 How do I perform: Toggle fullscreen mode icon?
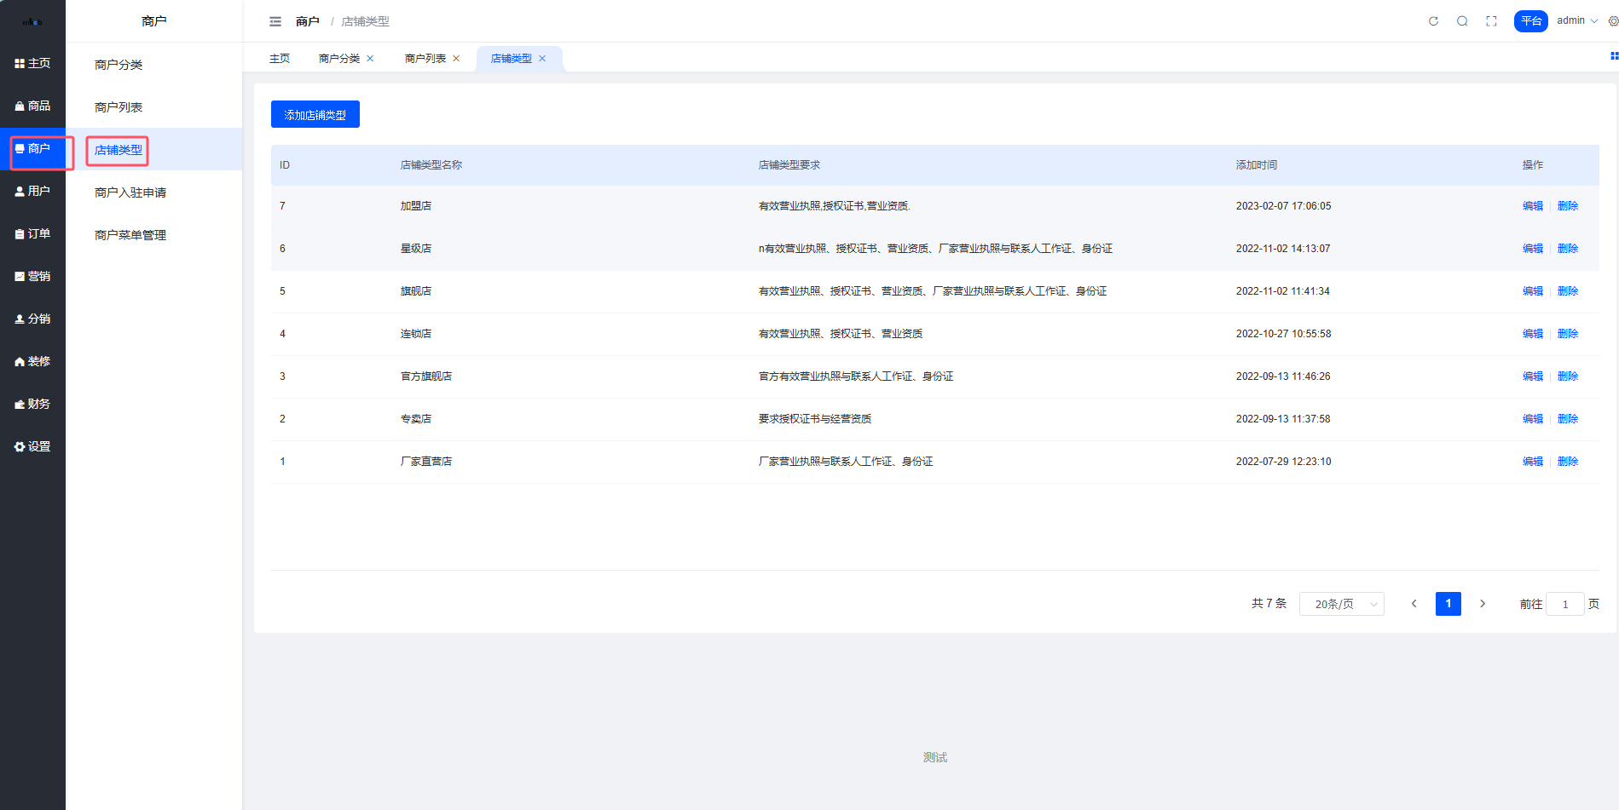click(x=1491, y=21)
